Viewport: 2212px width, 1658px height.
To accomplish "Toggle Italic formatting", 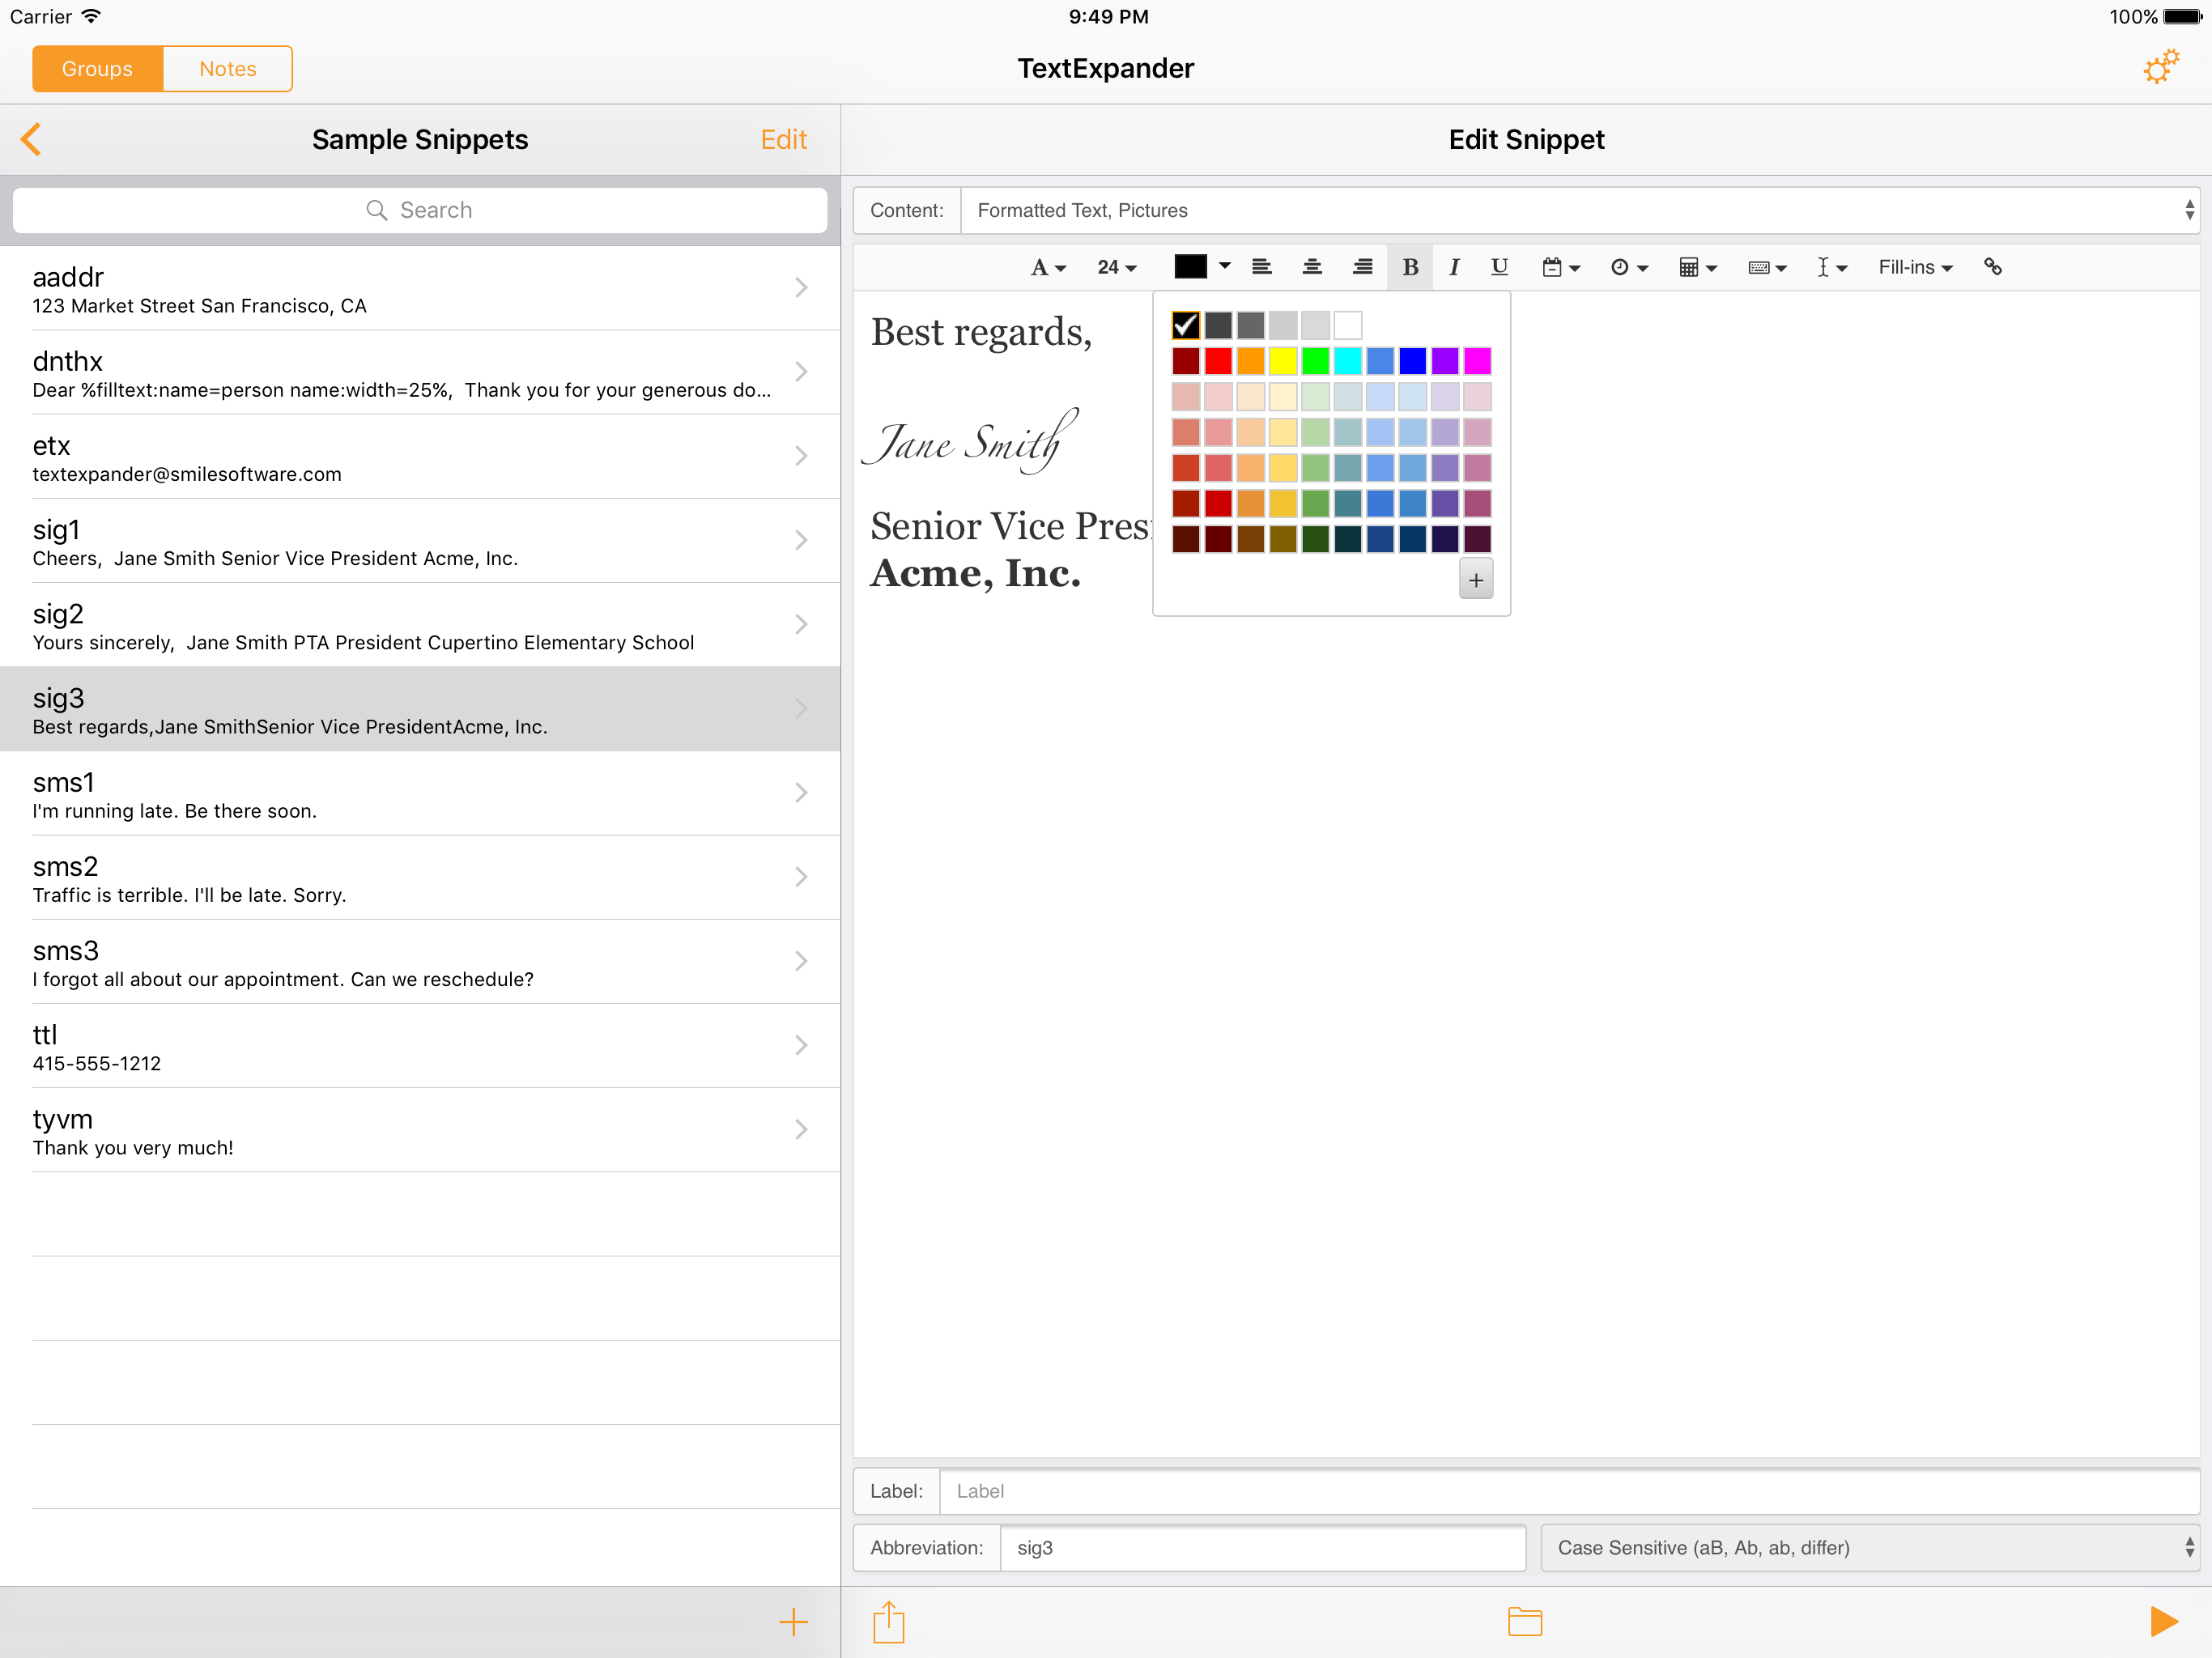I will click(1454, 267).
